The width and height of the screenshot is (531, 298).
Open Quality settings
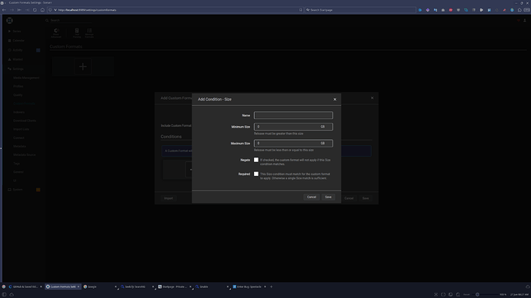click(x=18, y=95)
